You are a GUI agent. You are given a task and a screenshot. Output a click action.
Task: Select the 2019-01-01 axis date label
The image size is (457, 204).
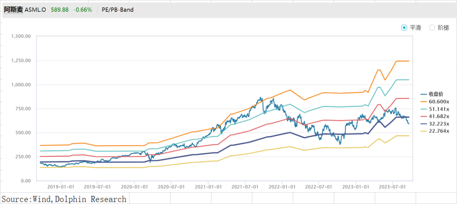(x=61, y=185)
